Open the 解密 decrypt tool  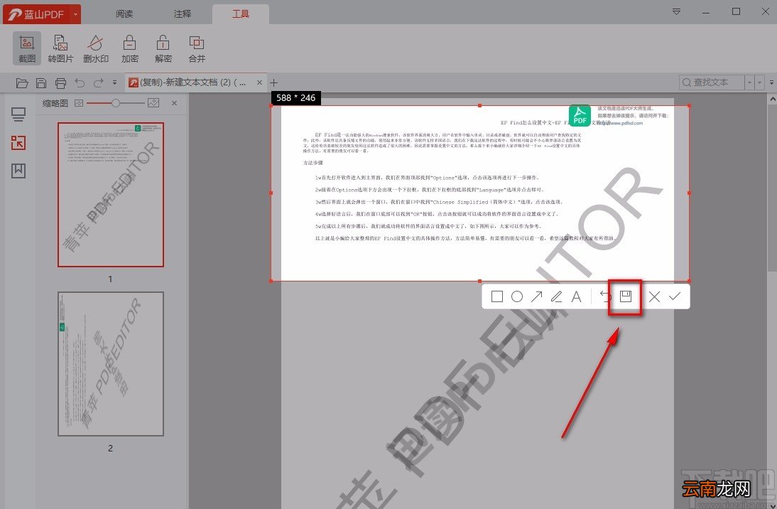coord(163,48)
